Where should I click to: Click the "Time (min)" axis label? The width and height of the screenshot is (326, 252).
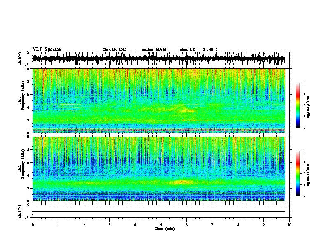click(x=165, y=229)
